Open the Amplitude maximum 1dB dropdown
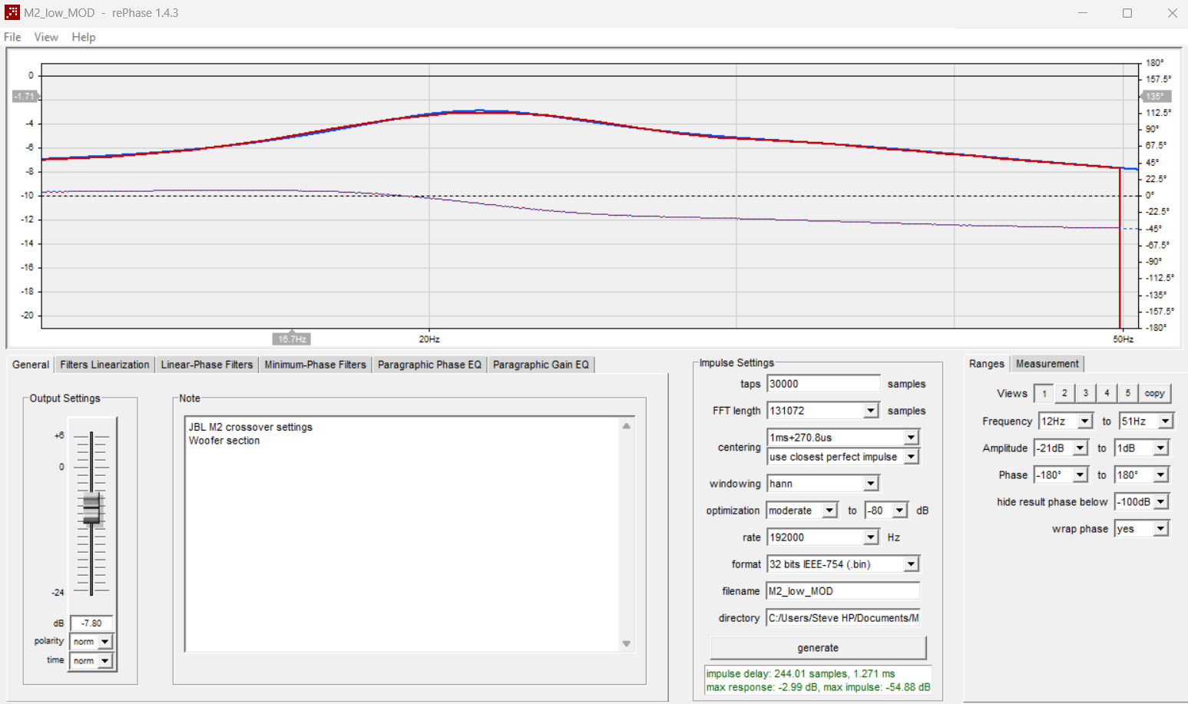Screen dimensions: 1188x704 1160,448
